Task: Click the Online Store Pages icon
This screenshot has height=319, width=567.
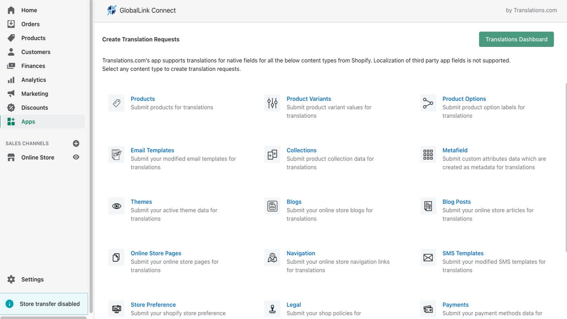Action: click(117, 257)
